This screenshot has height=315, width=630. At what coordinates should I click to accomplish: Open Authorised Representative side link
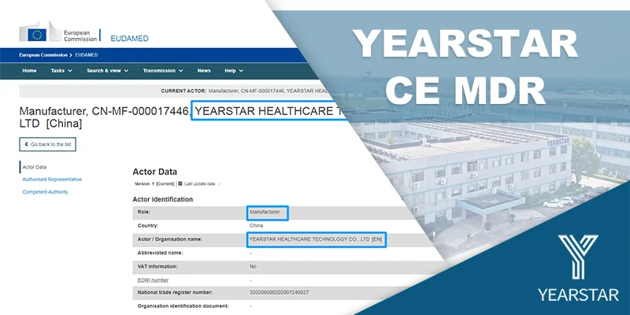[52, 180]
